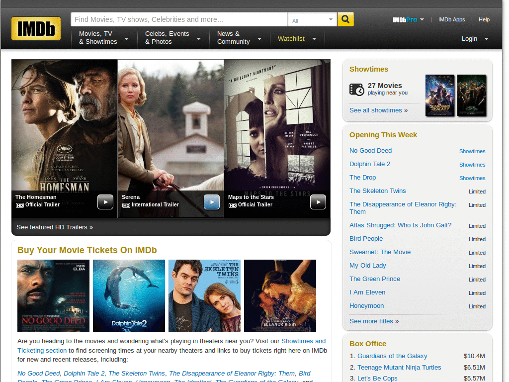Open the Watchlist dropdown menu
This screenshot has width=509, height=382.
coord(297,39)
